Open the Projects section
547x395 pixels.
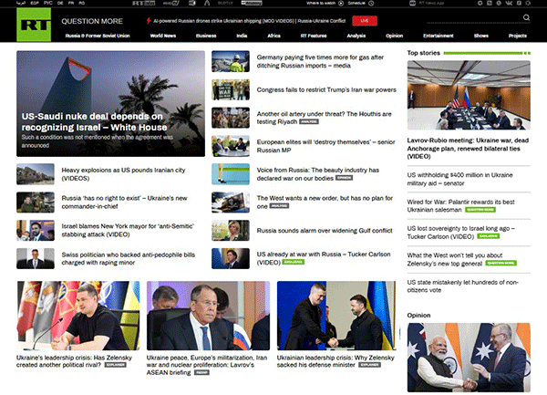(517, 36)
